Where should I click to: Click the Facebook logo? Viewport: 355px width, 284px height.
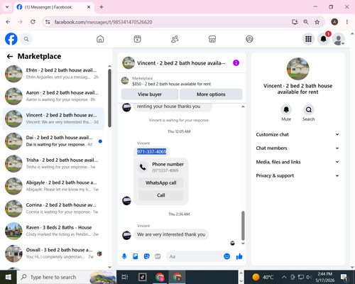tap(11, 39)
